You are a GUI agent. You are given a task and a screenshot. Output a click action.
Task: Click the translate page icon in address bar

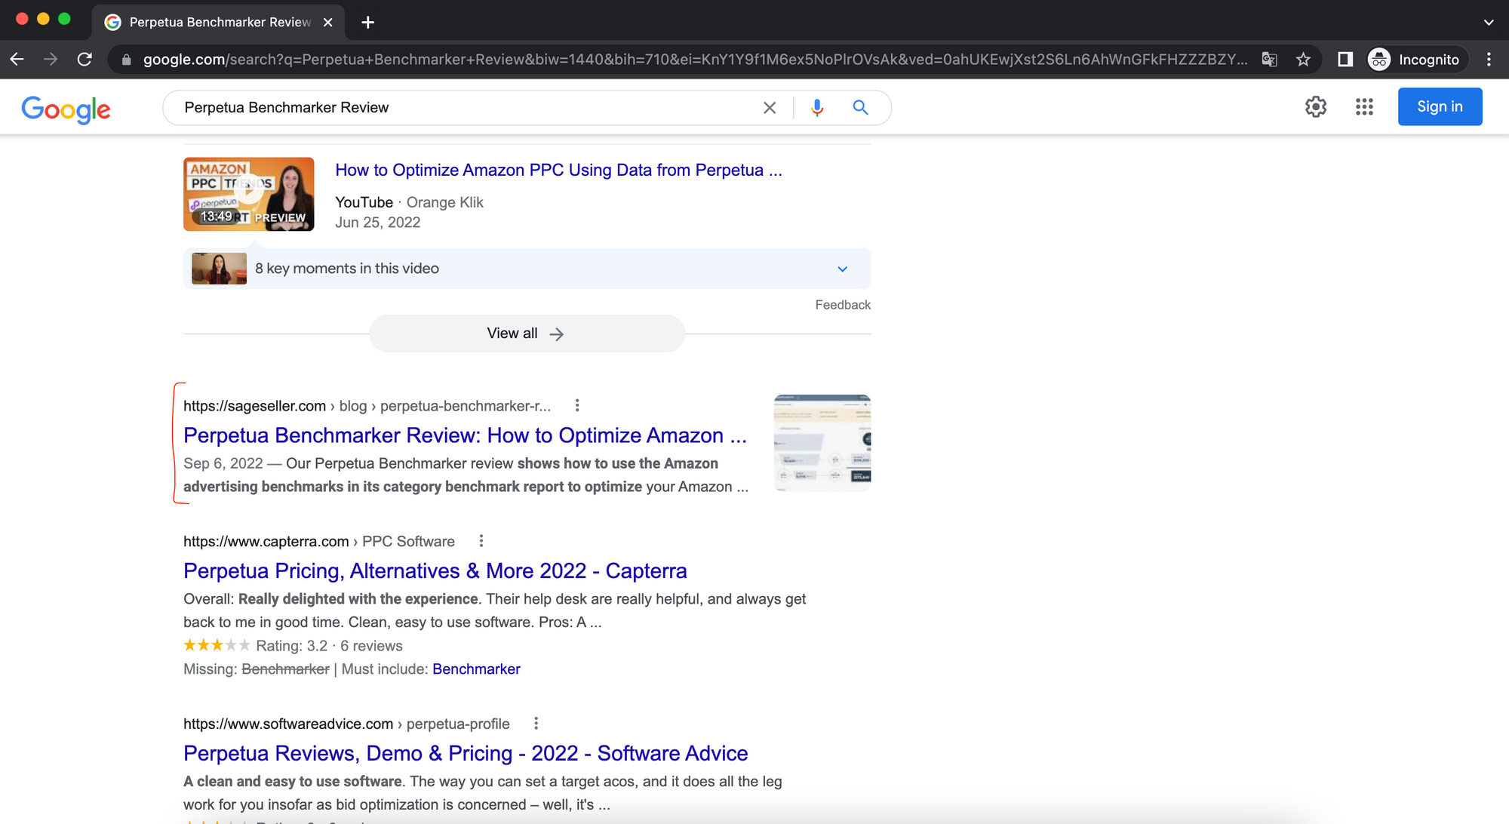coord(1269,60)
